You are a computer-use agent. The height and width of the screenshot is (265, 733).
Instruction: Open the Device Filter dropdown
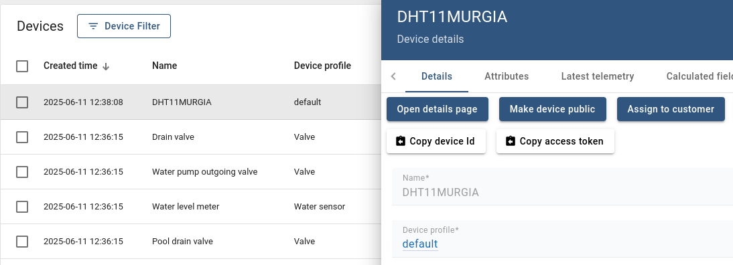124,26
